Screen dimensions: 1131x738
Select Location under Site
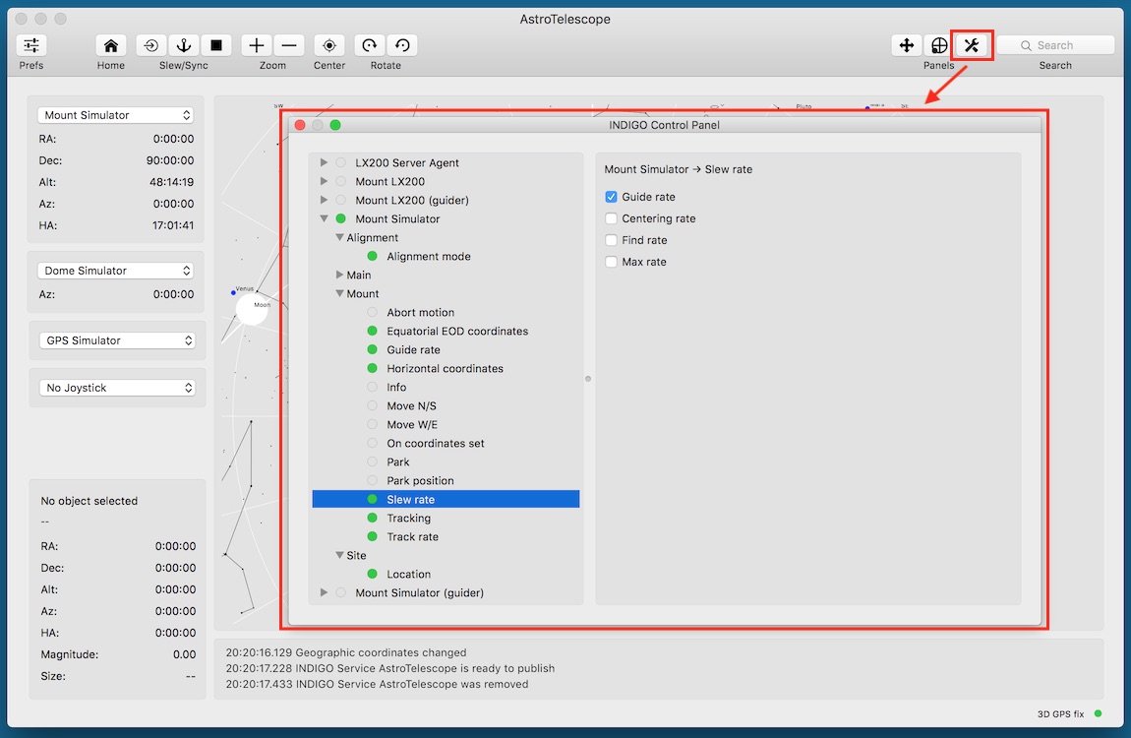click(x=408, y=575)
